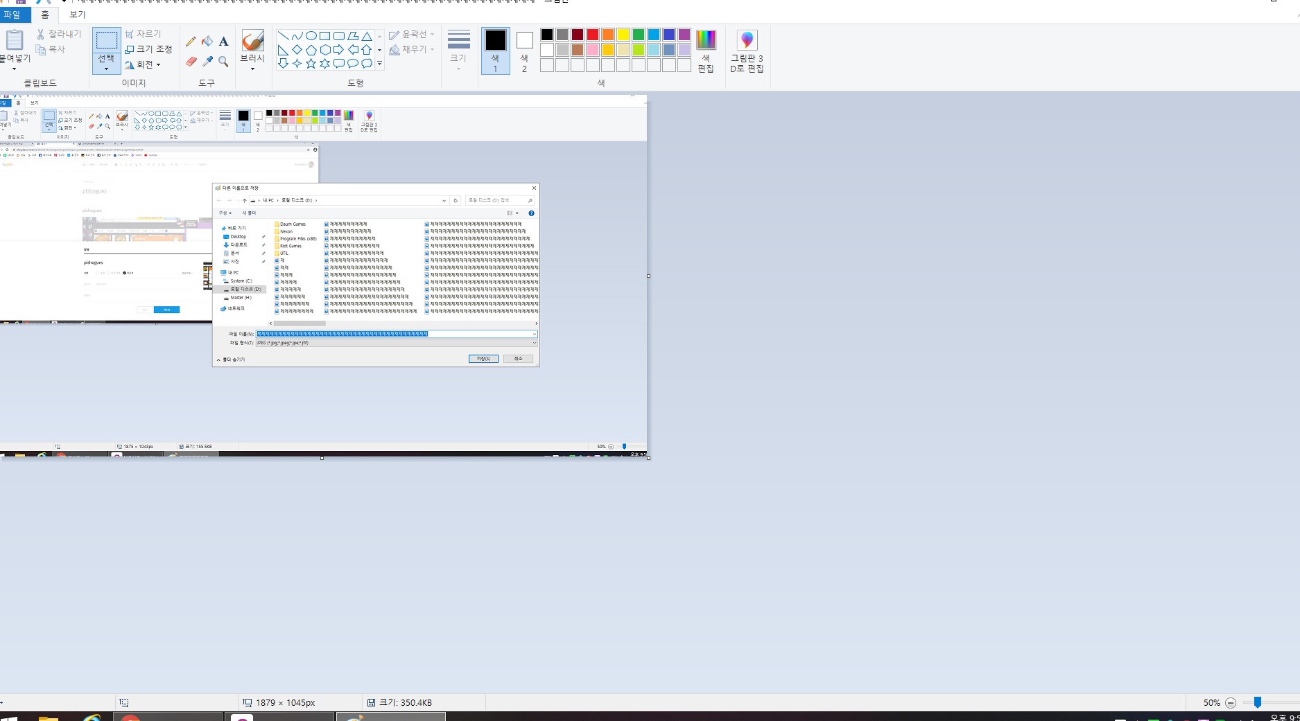Choose the Right arrow shape
The image size is (1300, 721).
(339, 50)
